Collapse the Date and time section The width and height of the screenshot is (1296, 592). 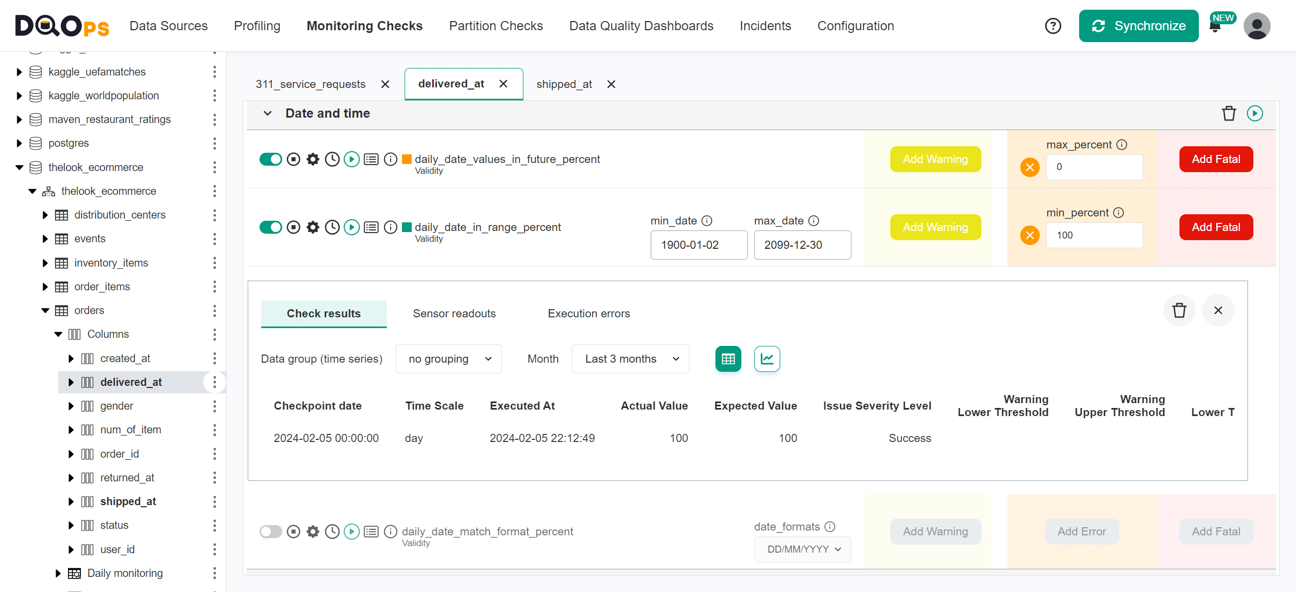point(268,113)
